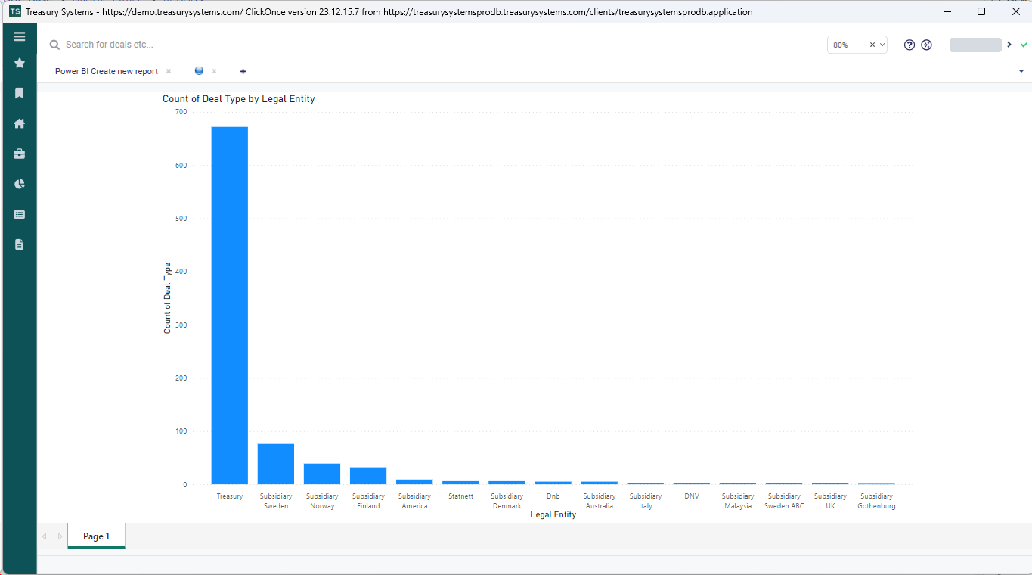Open the tab list dropdown arrow
Image resolution: width=1032 pixels, height=575 pixels.
1021,71
